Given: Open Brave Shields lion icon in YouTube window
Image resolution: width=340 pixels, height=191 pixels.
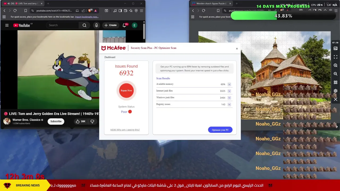Looking at the screenshot, I should pos(90,11).
